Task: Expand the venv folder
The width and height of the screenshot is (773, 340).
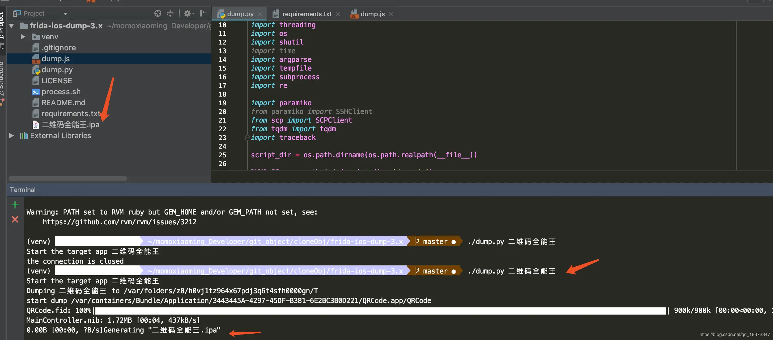Action: 23,37
